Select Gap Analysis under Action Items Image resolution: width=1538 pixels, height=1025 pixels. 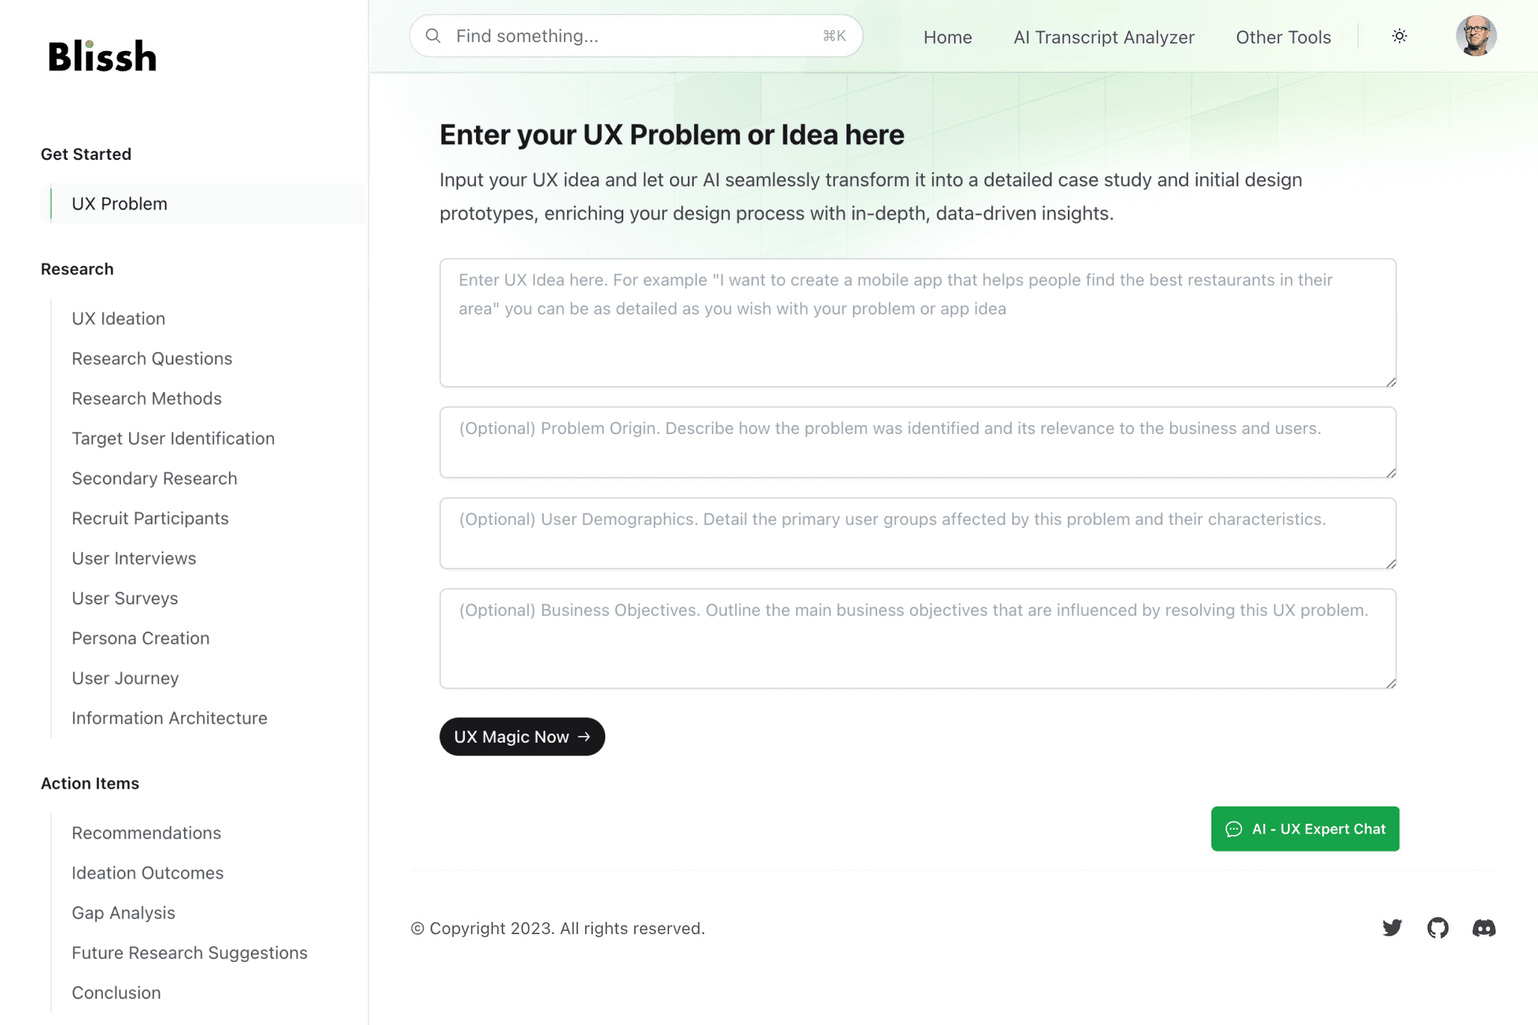(123, 912)
